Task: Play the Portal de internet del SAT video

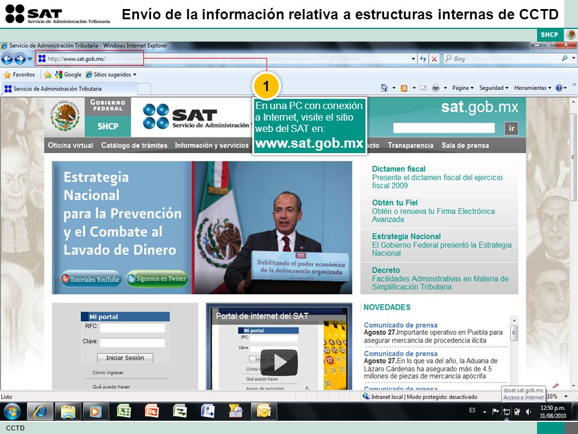Action: click(x=279, y=362)
